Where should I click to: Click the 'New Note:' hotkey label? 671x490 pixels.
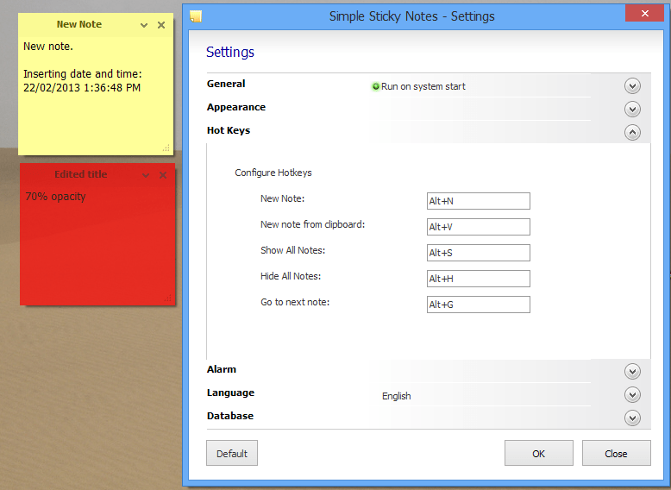click(x=282, y=198)
